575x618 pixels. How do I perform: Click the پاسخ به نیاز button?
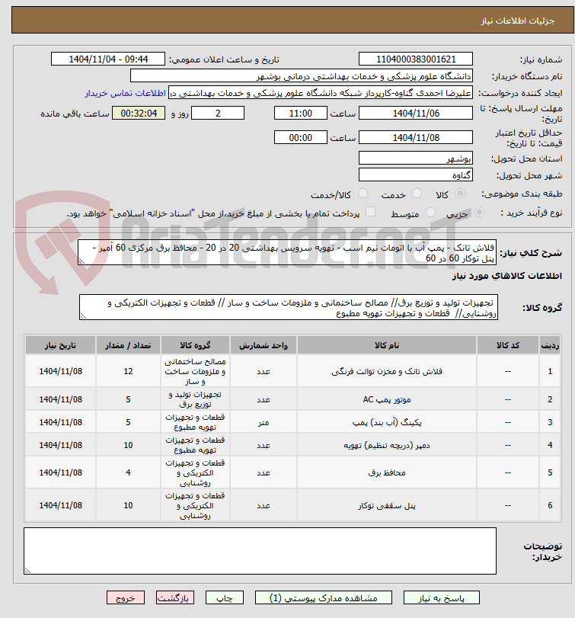point(442,597)
